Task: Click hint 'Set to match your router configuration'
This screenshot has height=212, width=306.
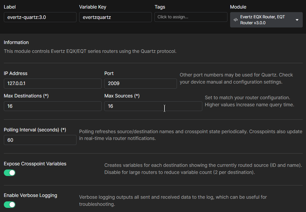Action: tap(249, 101)
